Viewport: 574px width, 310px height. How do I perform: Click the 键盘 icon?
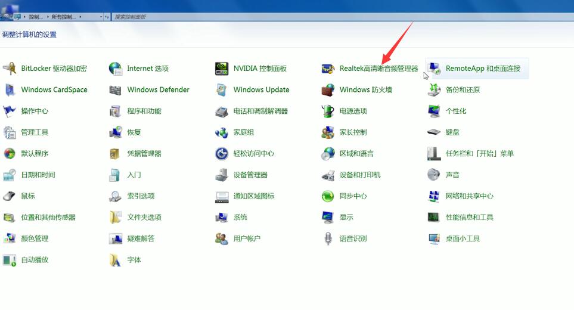(434, 132)
